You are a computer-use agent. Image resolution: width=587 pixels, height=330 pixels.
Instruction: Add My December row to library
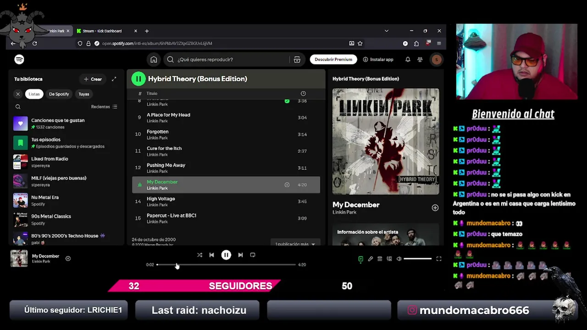point(287,185)
